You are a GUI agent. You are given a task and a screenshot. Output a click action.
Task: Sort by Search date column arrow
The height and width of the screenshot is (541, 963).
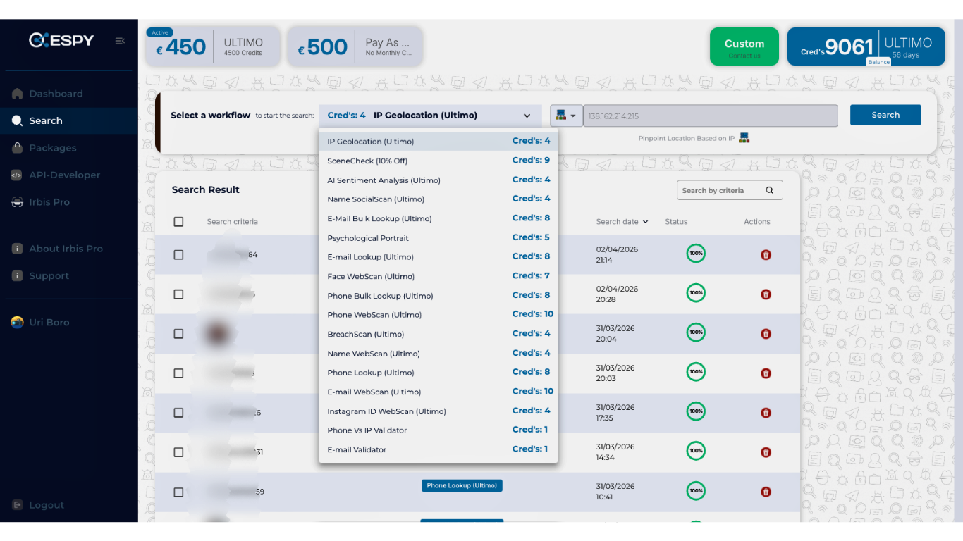click(645, 222)
